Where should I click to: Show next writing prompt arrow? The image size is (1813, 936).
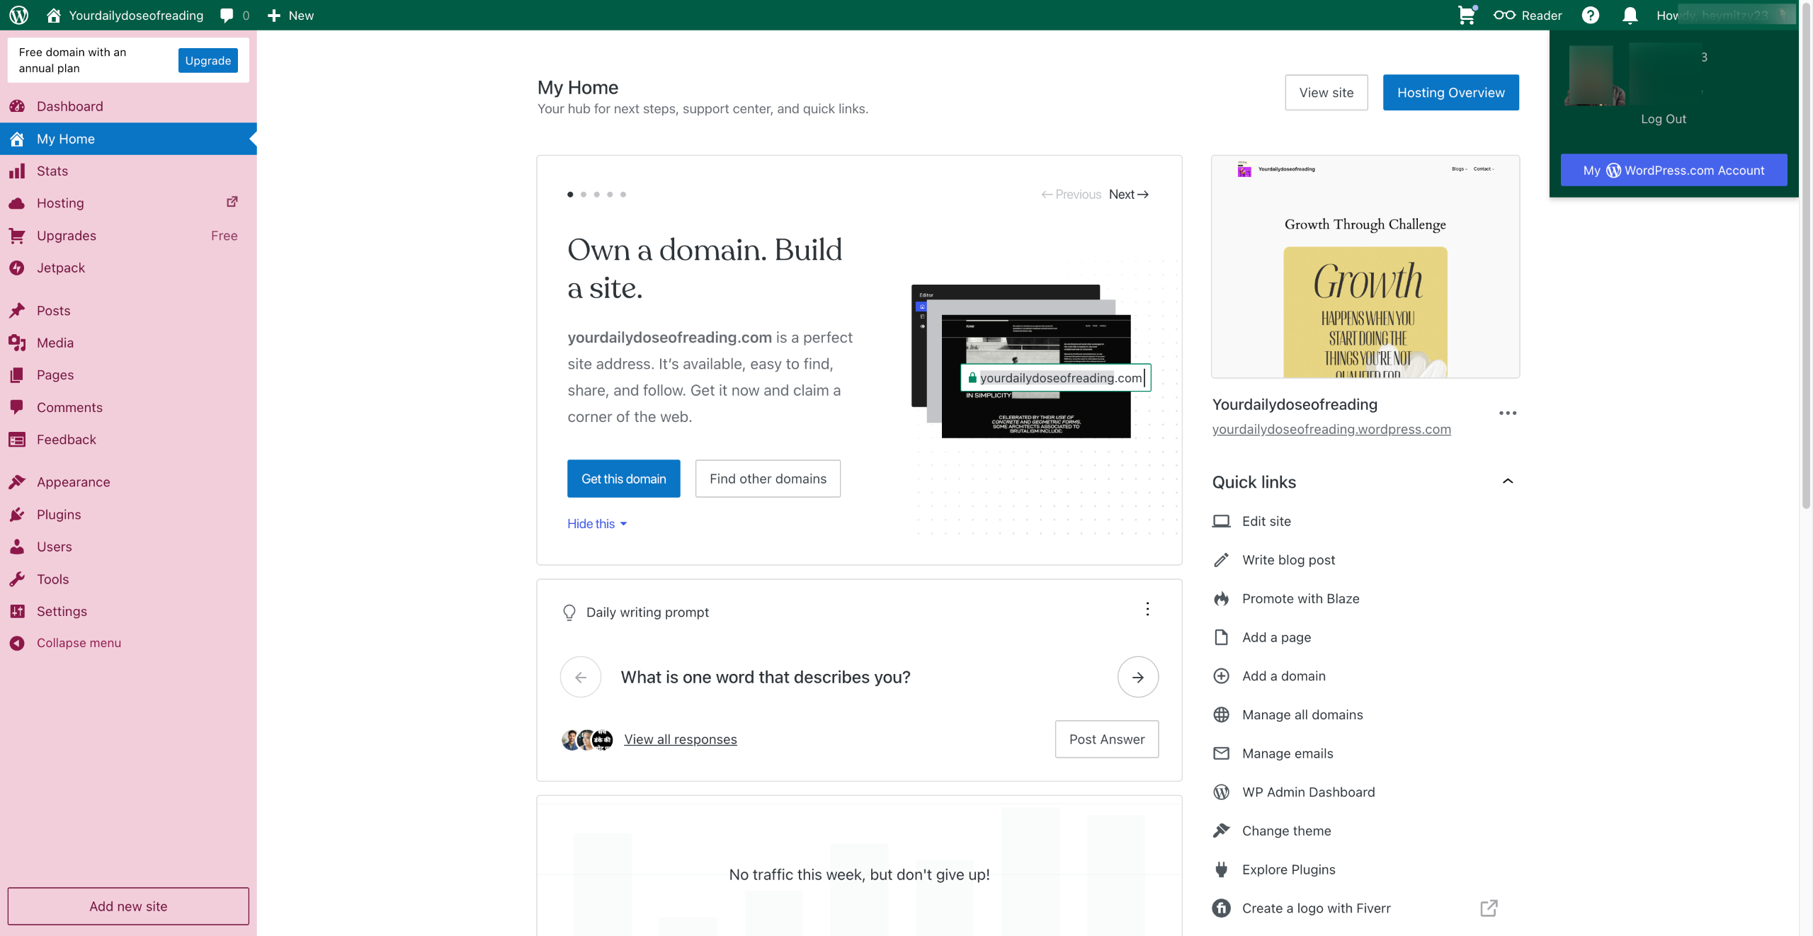(x=1137, y=678)
